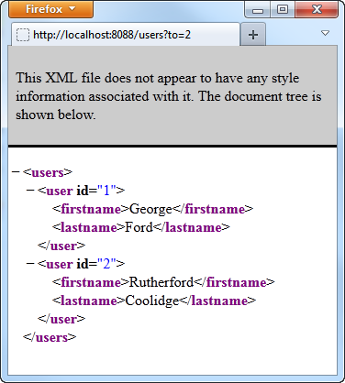Click the XML style information notice text
345x383 pixels.
pyautogui.click(x=169, y=96)
